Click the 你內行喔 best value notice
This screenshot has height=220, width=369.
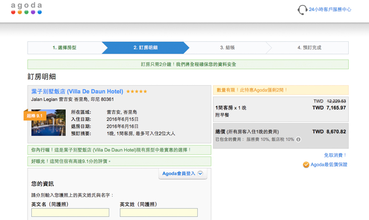pos(119,150)
